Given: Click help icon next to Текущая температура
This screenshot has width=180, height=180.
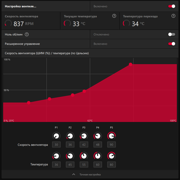Looking at the screenshot, I should [114, 16].
